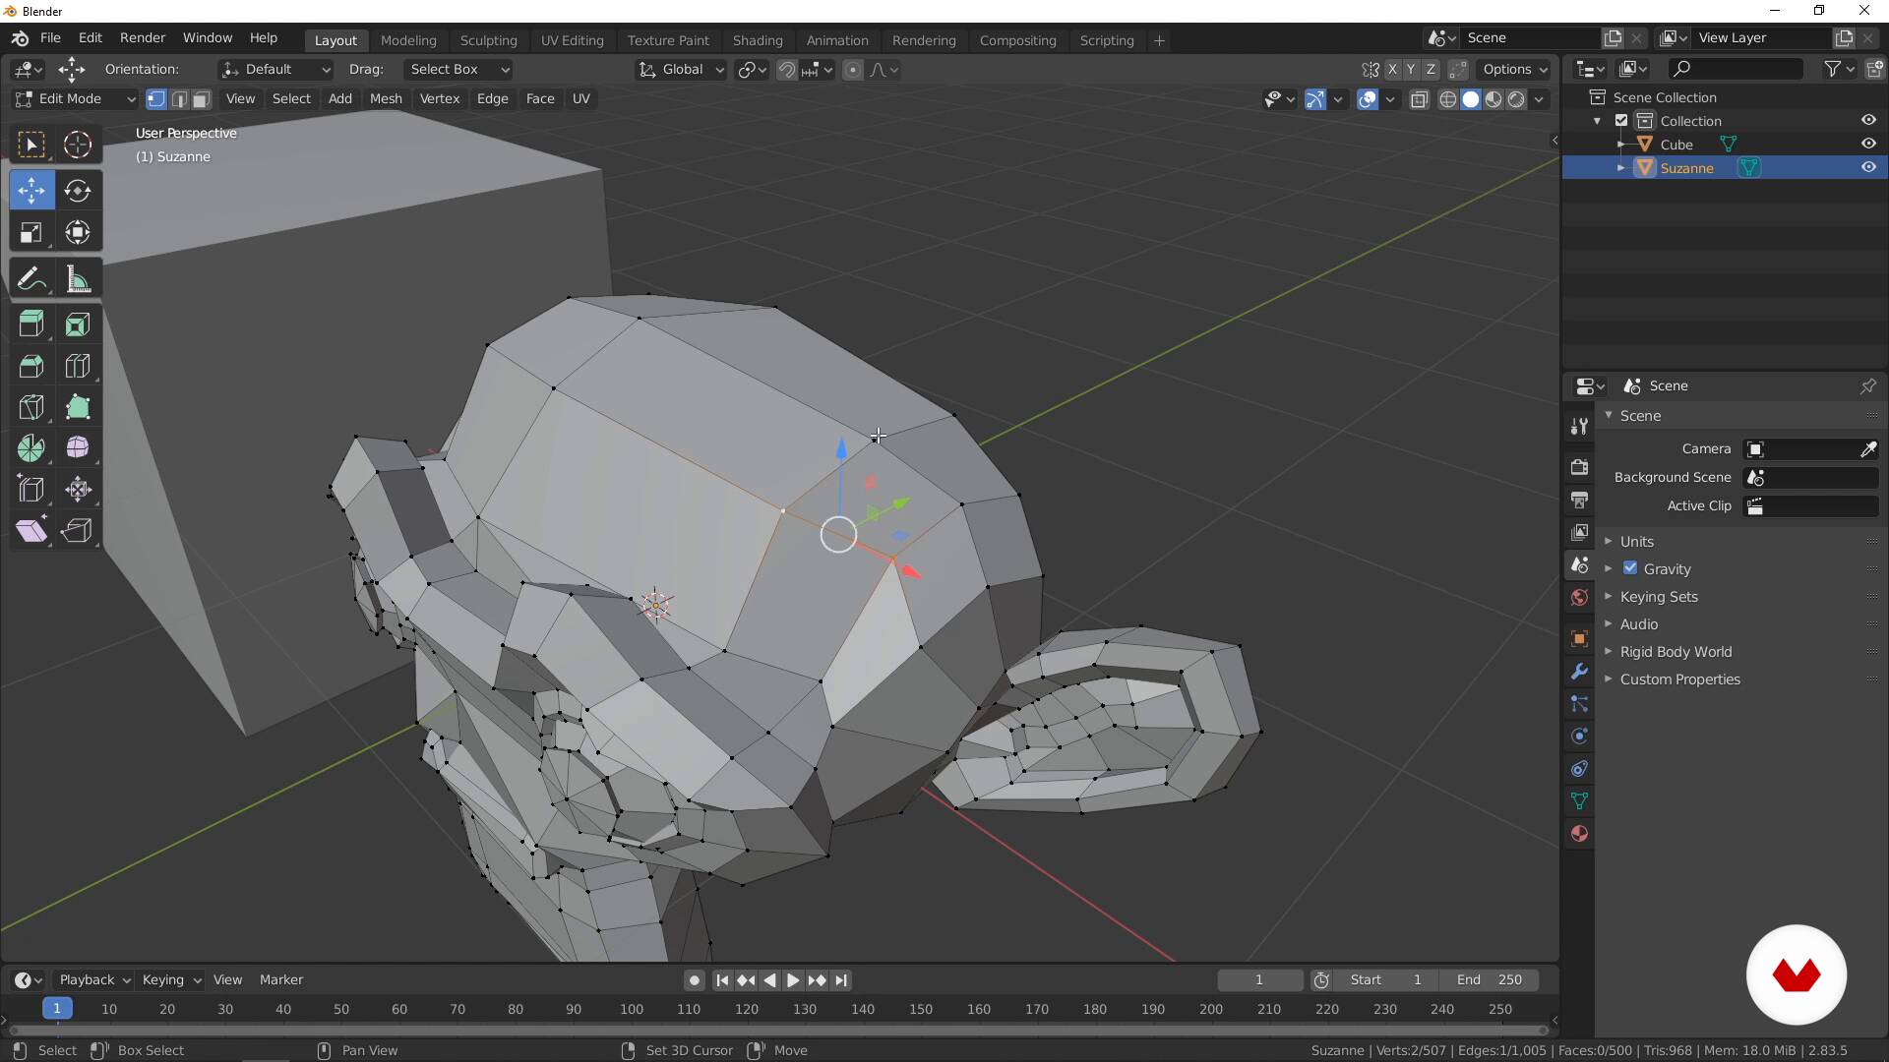1889x1062 pixels.
Task: Toggle the Gravity checkbox
Action: [1630, 568]
